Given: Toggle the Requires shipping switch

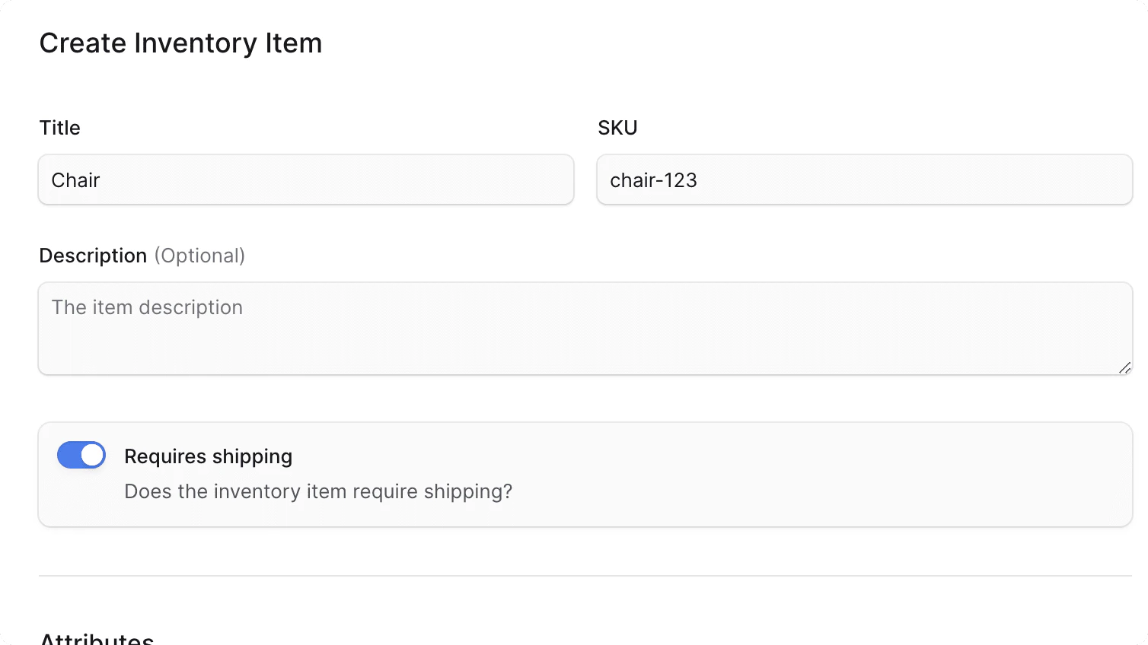Looking at the screenshot, I should click(x=81, y=455).
